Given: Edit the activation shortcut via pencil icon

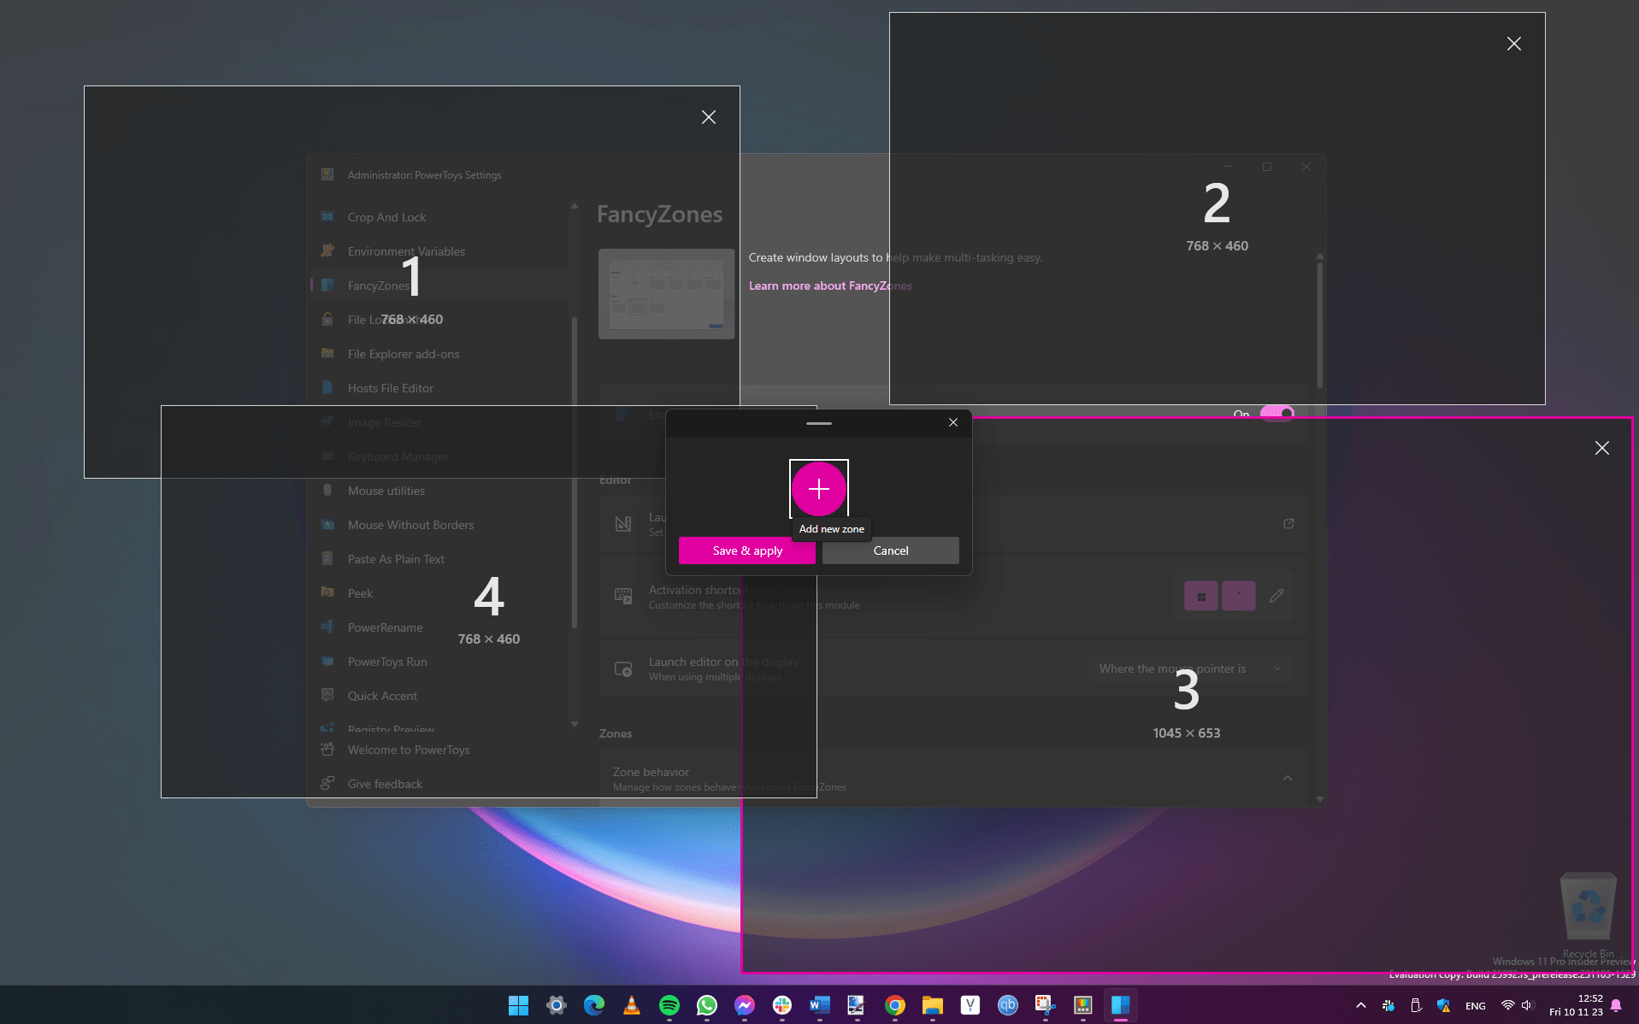Looking at the screenshot, I should [1276, 596].
